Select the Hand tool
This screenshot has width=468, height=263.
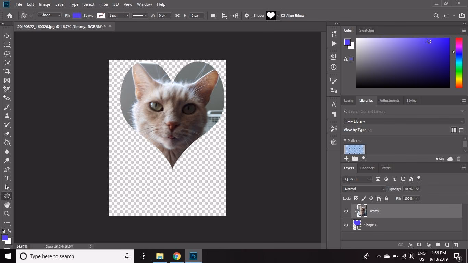pos(7,205)
